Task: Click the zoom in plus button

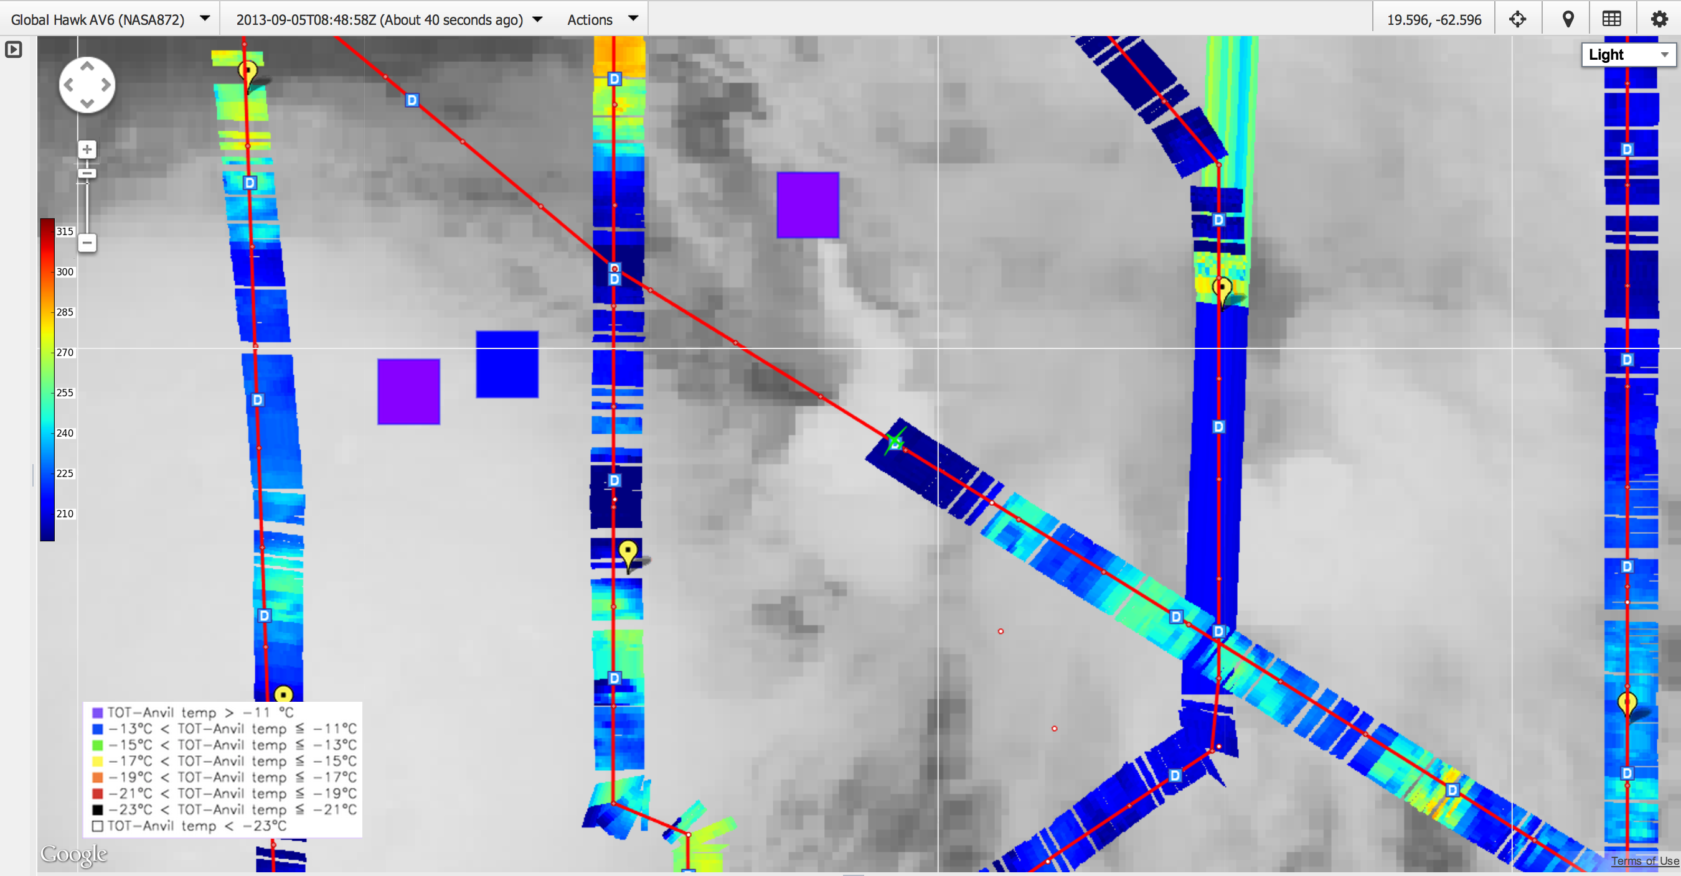Action: click(87, 149)
